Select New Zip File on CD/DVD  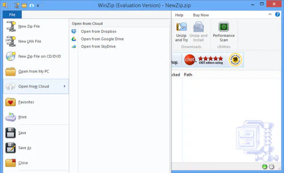point(36,56)
